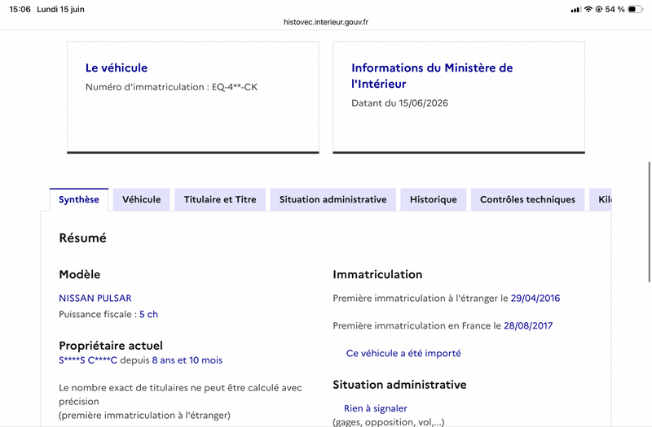
Task: Tap the Wi-Fi icon in status bar
Action: (x=588, y=9)
